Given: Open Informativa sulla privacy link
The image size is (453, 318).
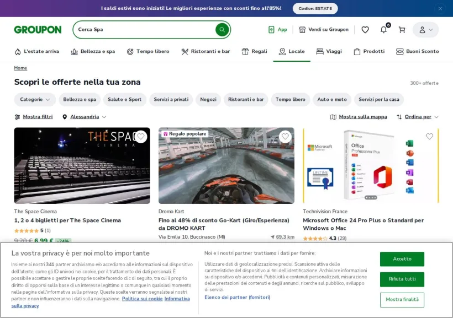Looking at the screenshot, I should click(177, 299).
